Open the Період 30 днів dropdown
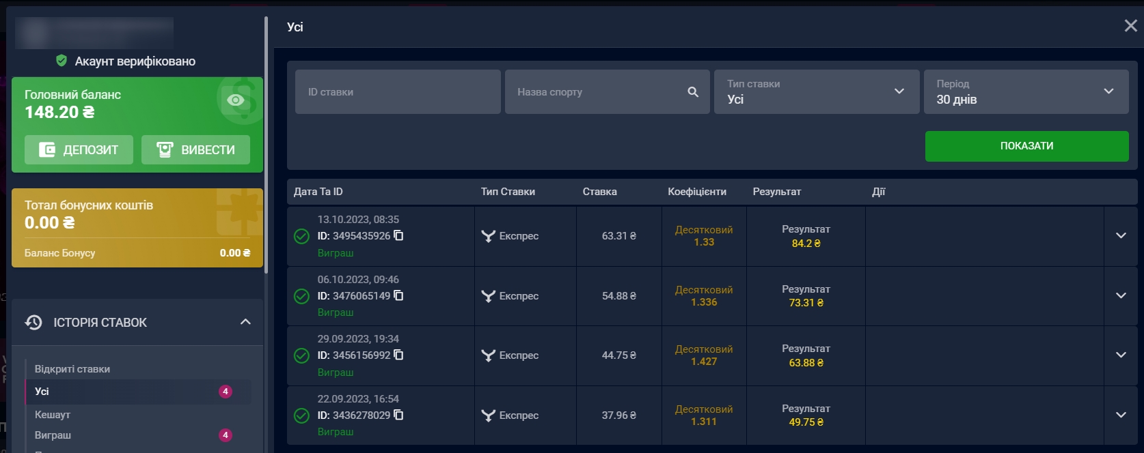 (1026, 92)
